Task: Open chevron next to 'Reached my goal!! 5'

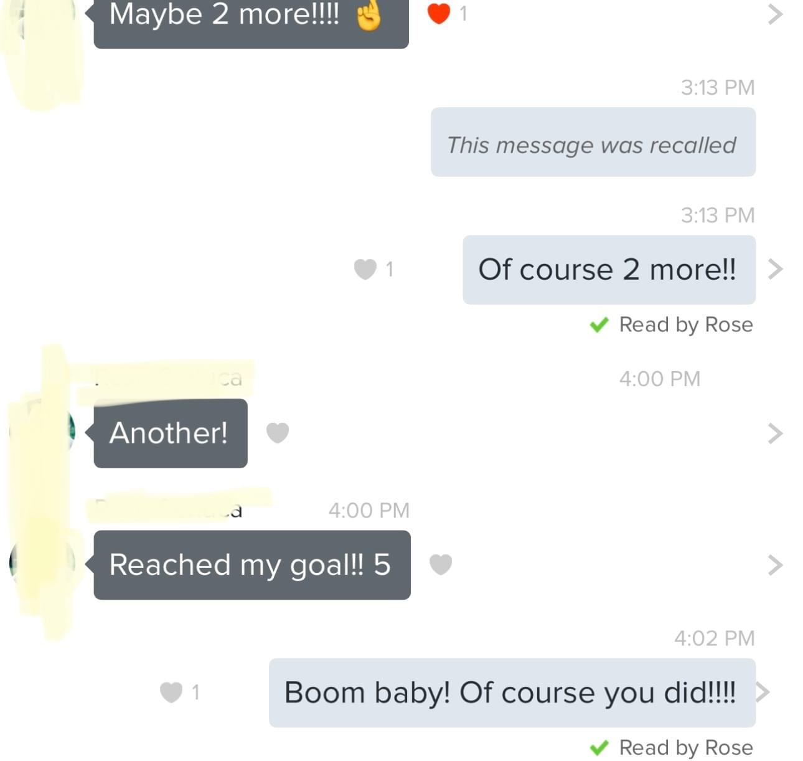Action: (775, 565)
